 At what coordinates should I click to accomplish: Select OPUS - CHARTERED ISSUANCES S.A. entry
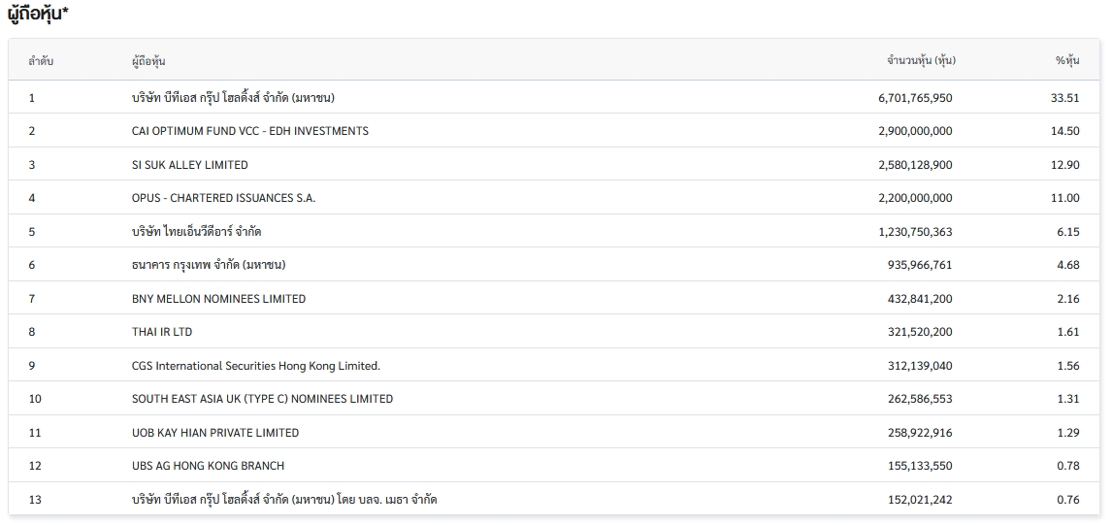223,198
